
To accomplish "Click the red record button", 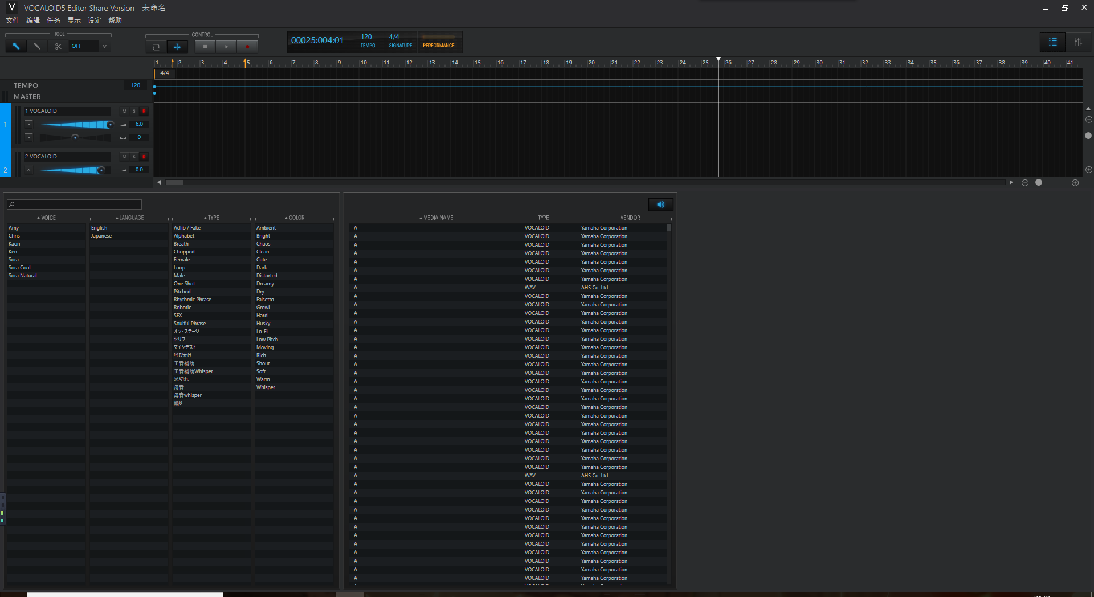I will tap(247, 47).
